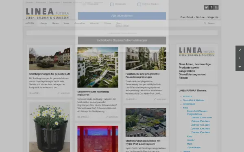Open sidebar link Zeitreise 90er-Jahre
The image size is (244, 152).
point(200,133)
